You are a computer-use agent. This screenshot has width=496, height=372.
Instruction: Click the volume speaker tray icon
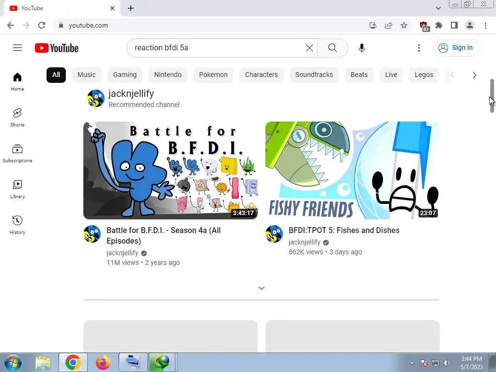447,363
